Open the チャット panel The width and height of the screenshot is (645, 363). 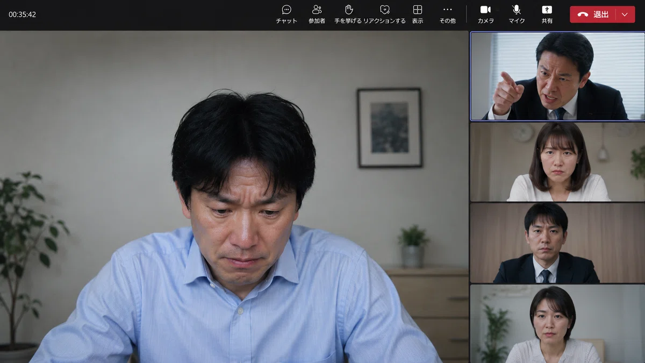coord(286,15)
